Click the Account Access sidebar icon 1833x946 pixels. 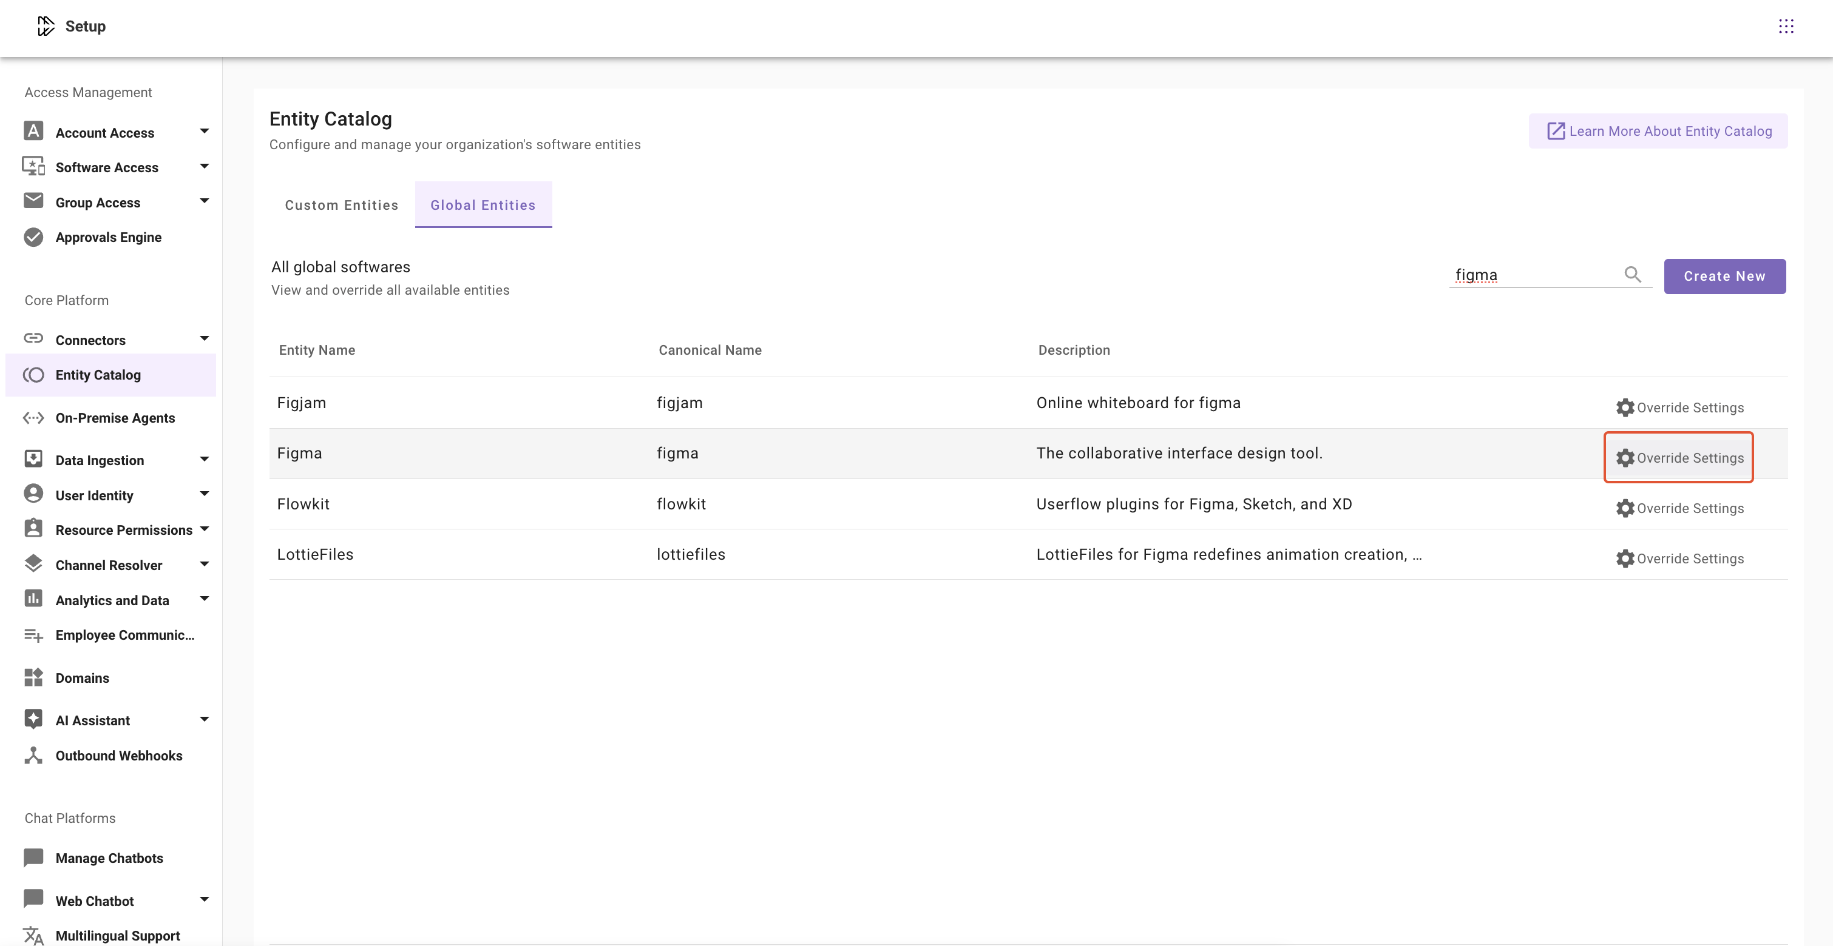(x=33, y=132)
